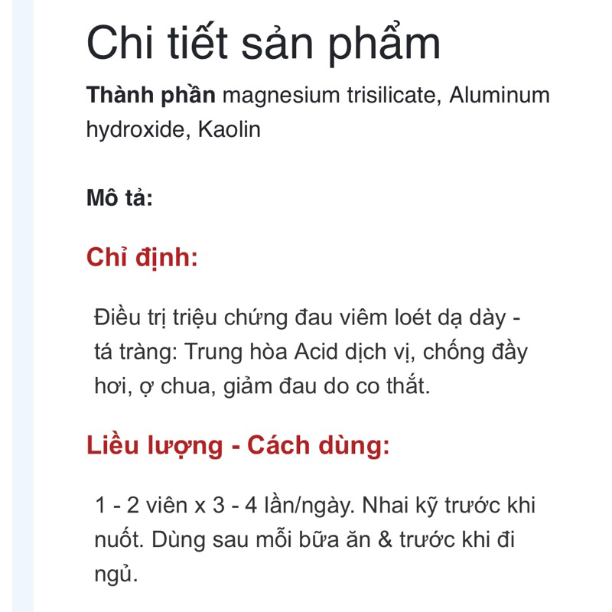
Task: Click the "1 - 2 viên x 3 - 4 lần/ngày" dosage
Action: point(225,506)
